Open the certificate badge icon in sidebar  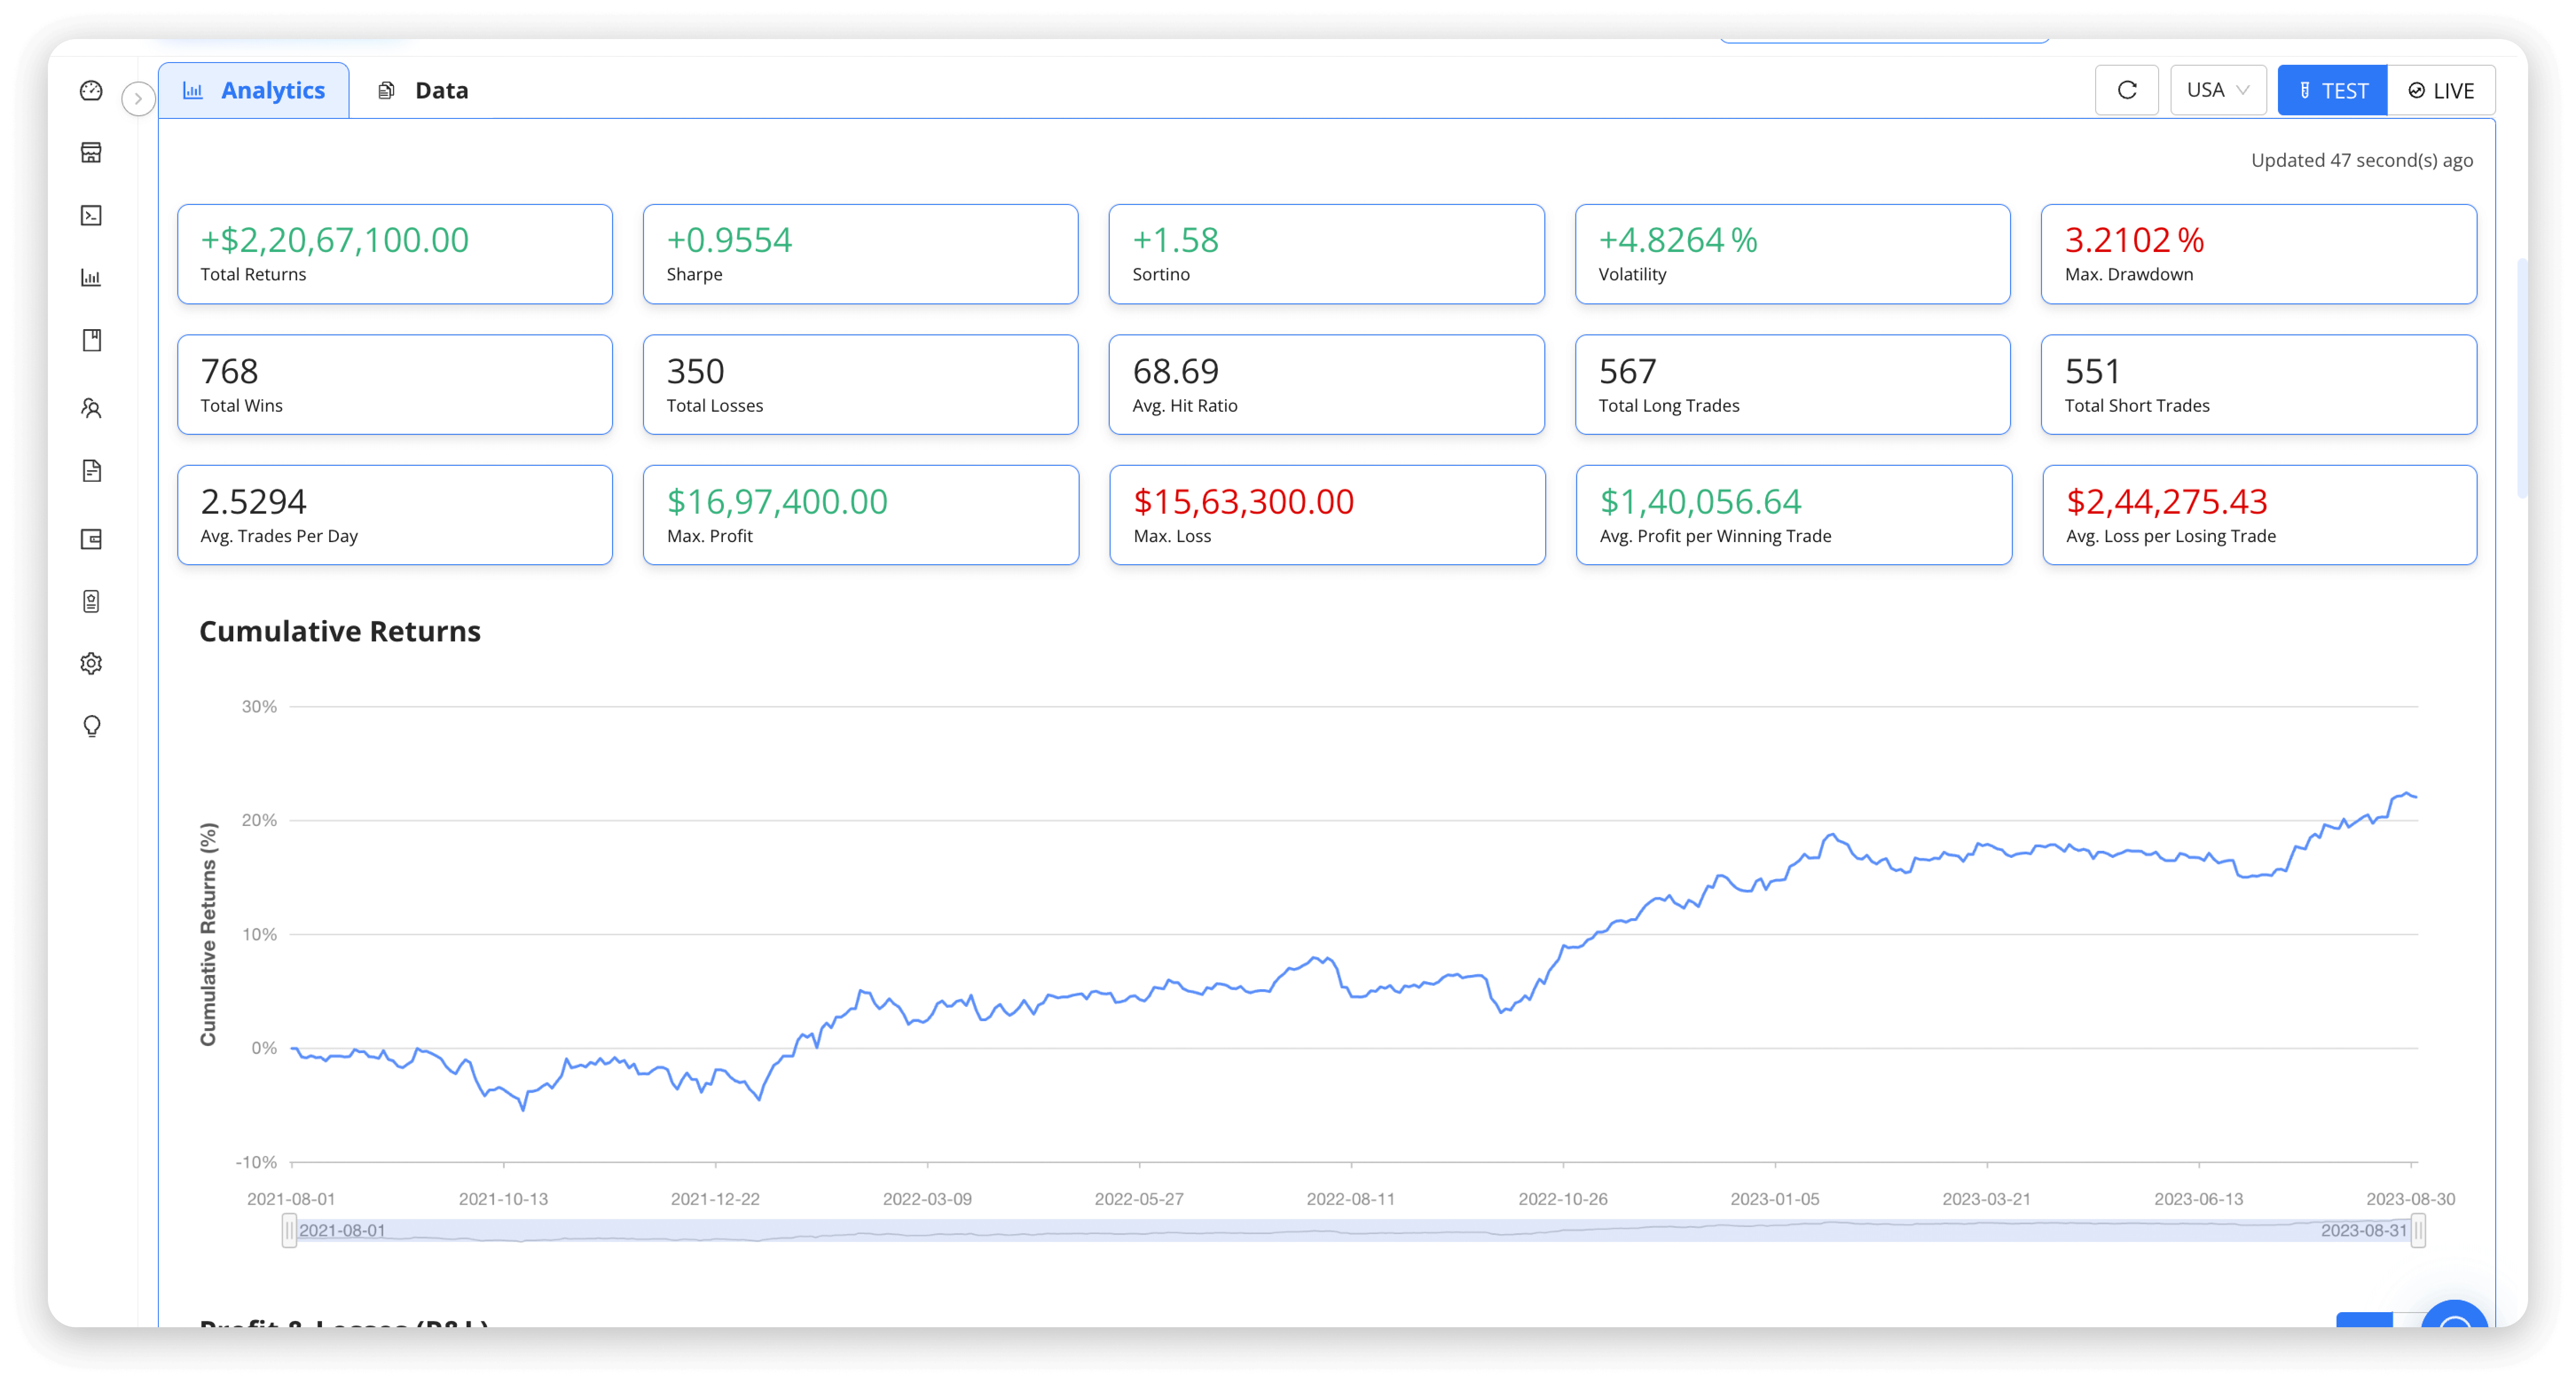[x=91, y=601]
